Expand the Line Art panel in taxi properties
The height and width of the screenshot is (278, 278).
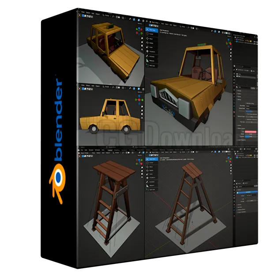(x=239, y=125)
